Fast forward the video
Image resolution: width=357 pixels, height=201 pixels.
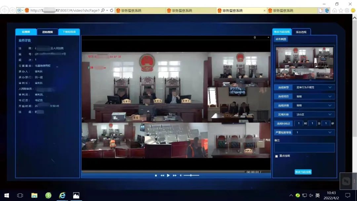[175, 176]
